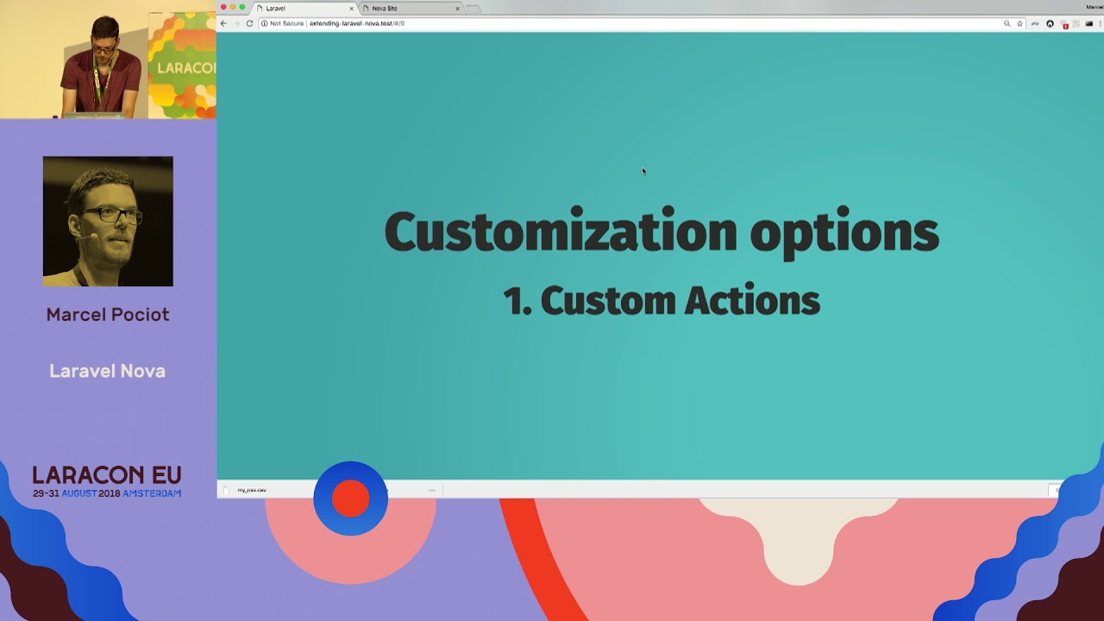
Task: Click the '1. Custom Actions' subtitle
Action: tap(662, 301)
